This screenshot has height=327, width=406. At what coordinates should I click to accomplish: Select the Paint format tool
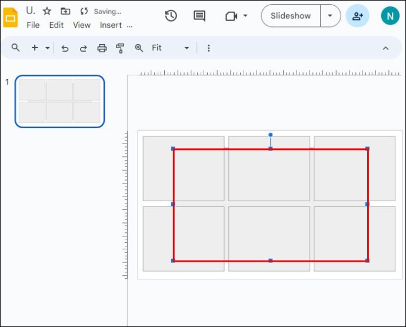120,48
